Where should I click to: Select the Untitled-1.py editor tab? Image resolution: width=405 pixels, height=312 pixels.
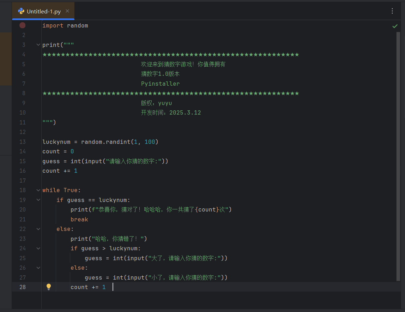(43, 11)
